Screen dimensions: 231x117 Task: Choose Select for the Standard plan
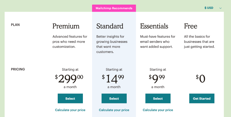[114, 98]
